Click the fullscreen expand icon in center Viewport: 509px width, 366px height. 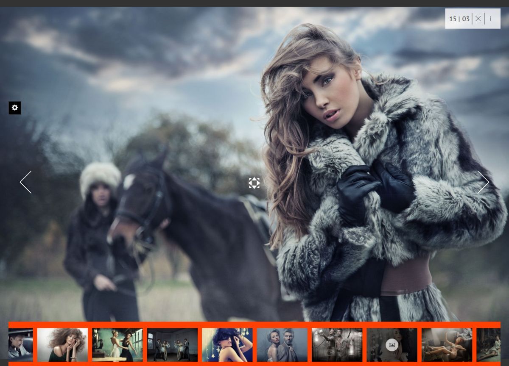pyautogui.click(x=254, y=183)
